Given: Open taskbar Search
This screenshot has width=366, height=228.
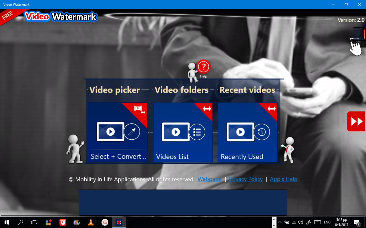Looking at the screenshot, I should click(x=21, y=222).
